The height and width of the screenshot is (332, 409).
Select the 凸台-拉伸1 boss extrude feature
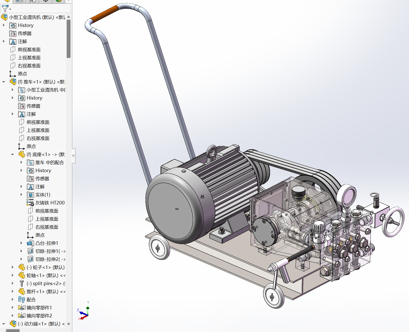click(47, 243)
